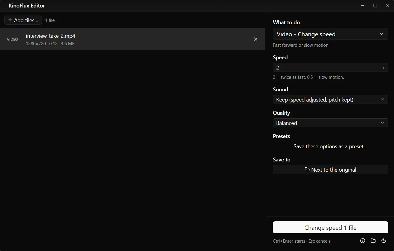This screenshot has width=394, height=251.
Task: Click the Ctrl+Enter starts hint text
Action: click(x=302, y=241)
